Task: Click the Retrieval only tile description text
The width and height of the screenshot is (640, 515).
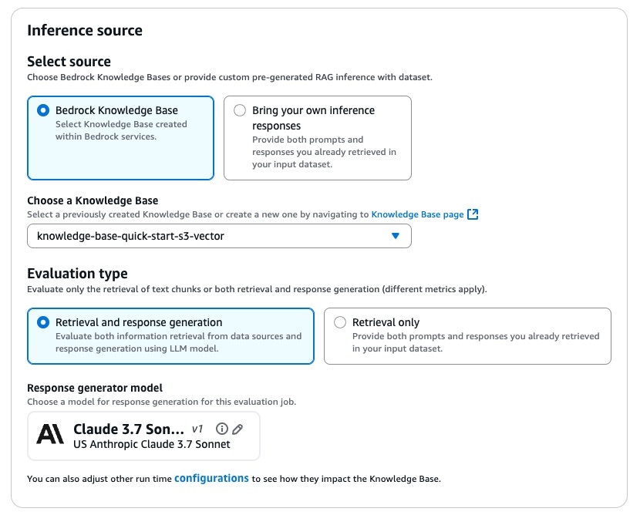Action: (475, 342)
